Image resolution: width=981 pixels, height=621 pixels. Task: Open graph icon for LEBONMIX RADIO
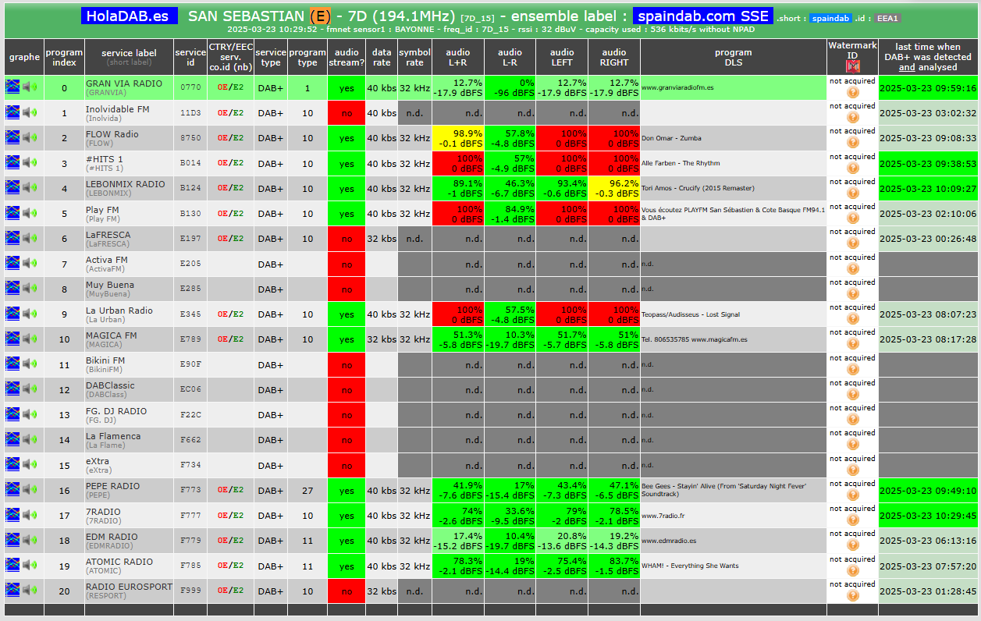(x=12, y=188)
